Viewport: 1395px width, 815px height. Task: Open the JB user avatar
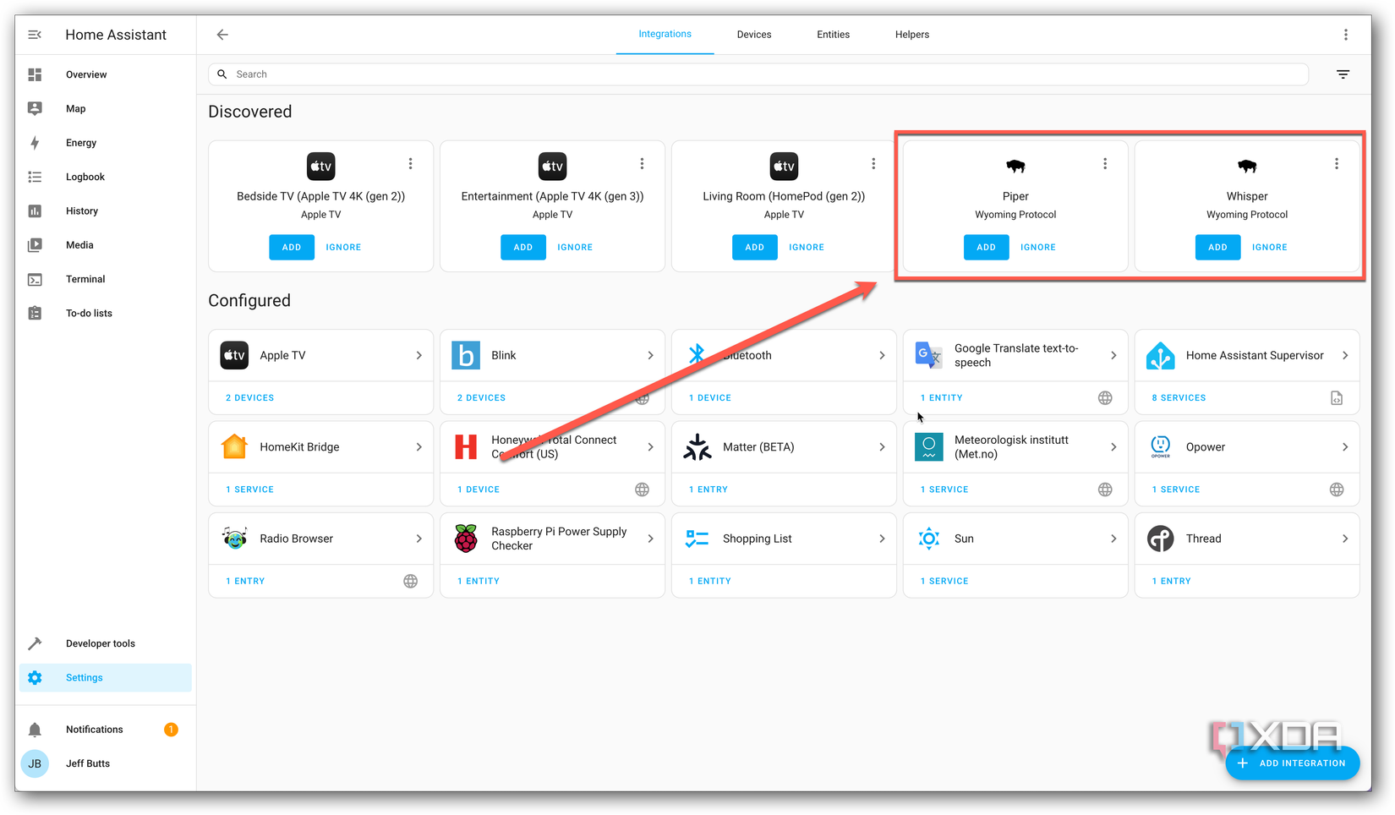35,763
